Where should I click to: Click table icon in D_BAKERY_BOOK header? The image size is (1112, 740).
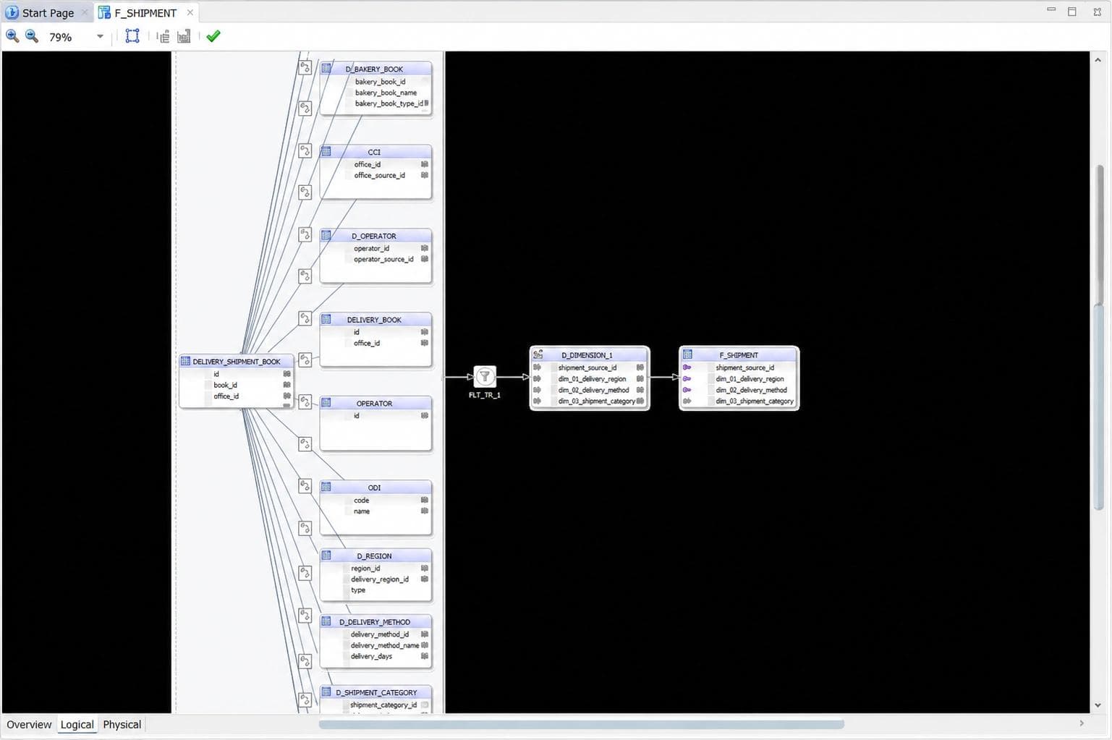pyautogui.click(x=326, y=68)
